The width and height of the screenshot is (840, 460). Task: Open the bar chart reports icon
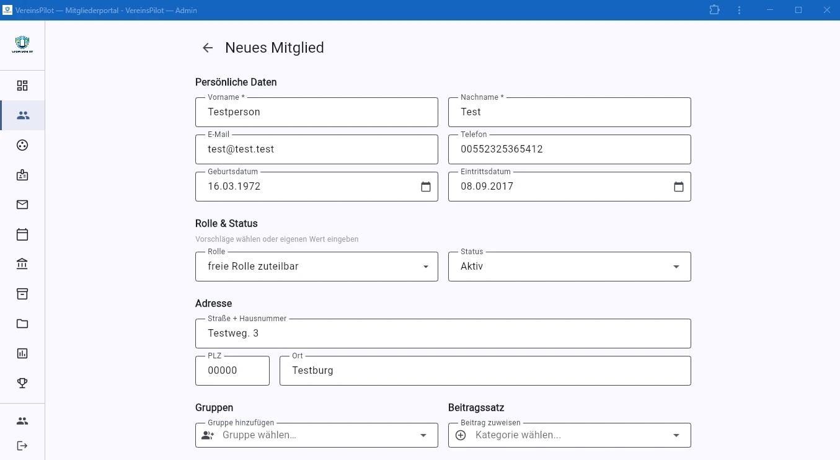[22, 353]
